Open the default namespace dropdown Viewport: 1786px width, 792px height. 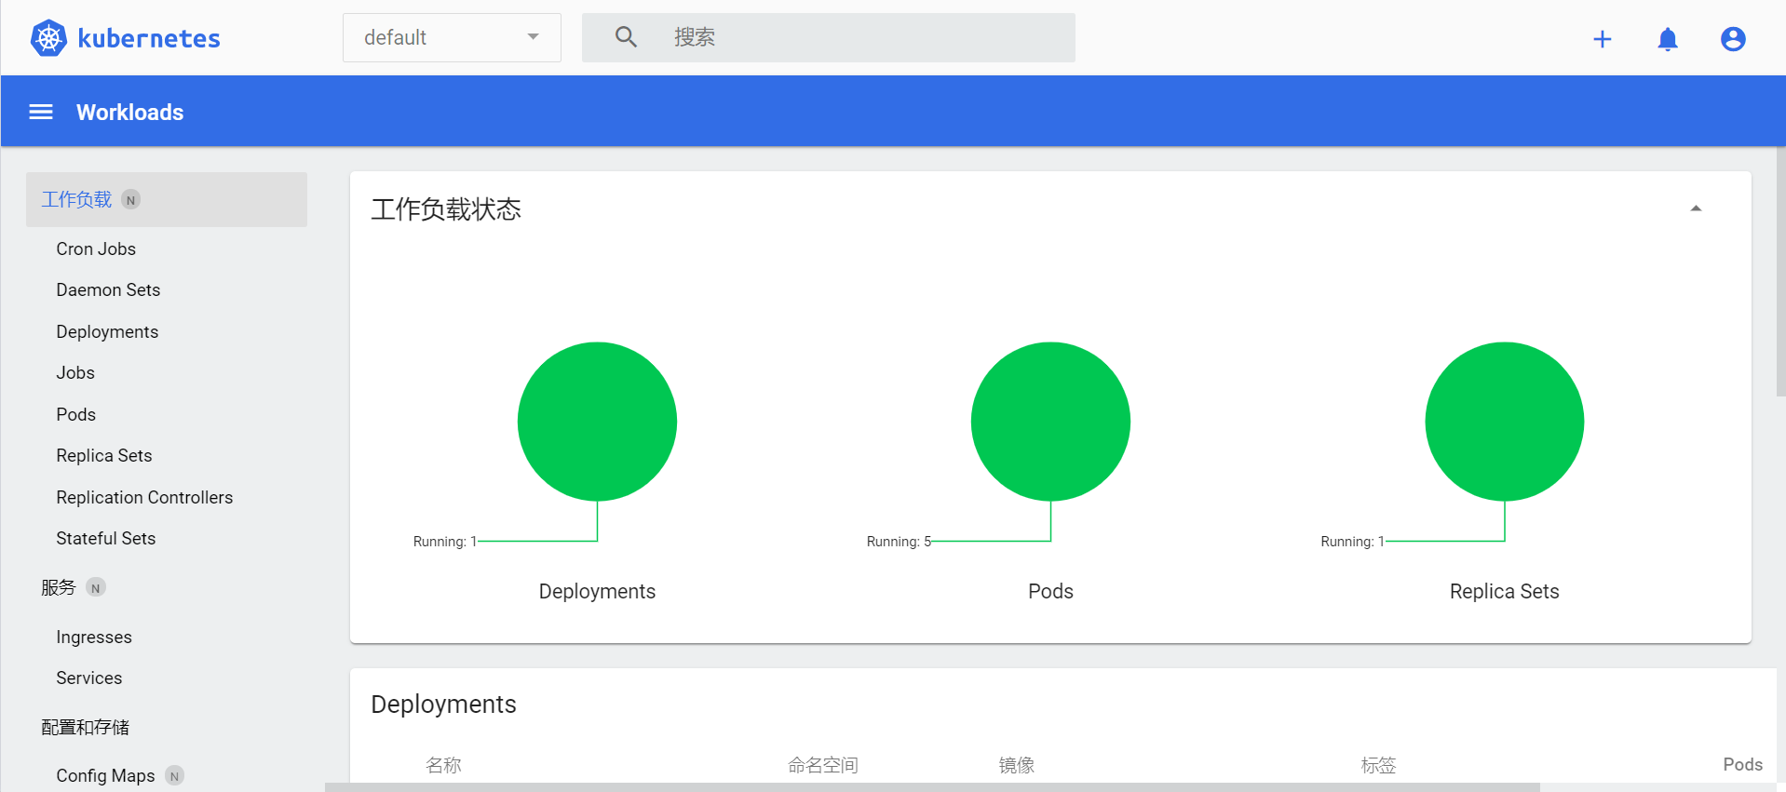point(452,37)
